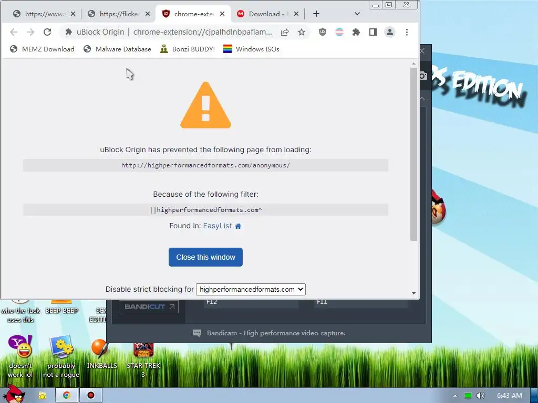Screen dimensions: 538x403
Task: Open the Chrome profile avatar
Action: (390, 32)
